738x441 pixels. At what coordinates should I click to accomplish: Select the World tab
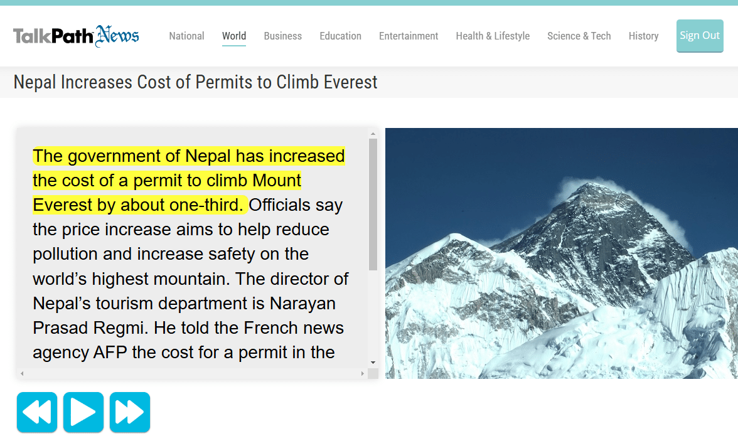click(234, 36)
